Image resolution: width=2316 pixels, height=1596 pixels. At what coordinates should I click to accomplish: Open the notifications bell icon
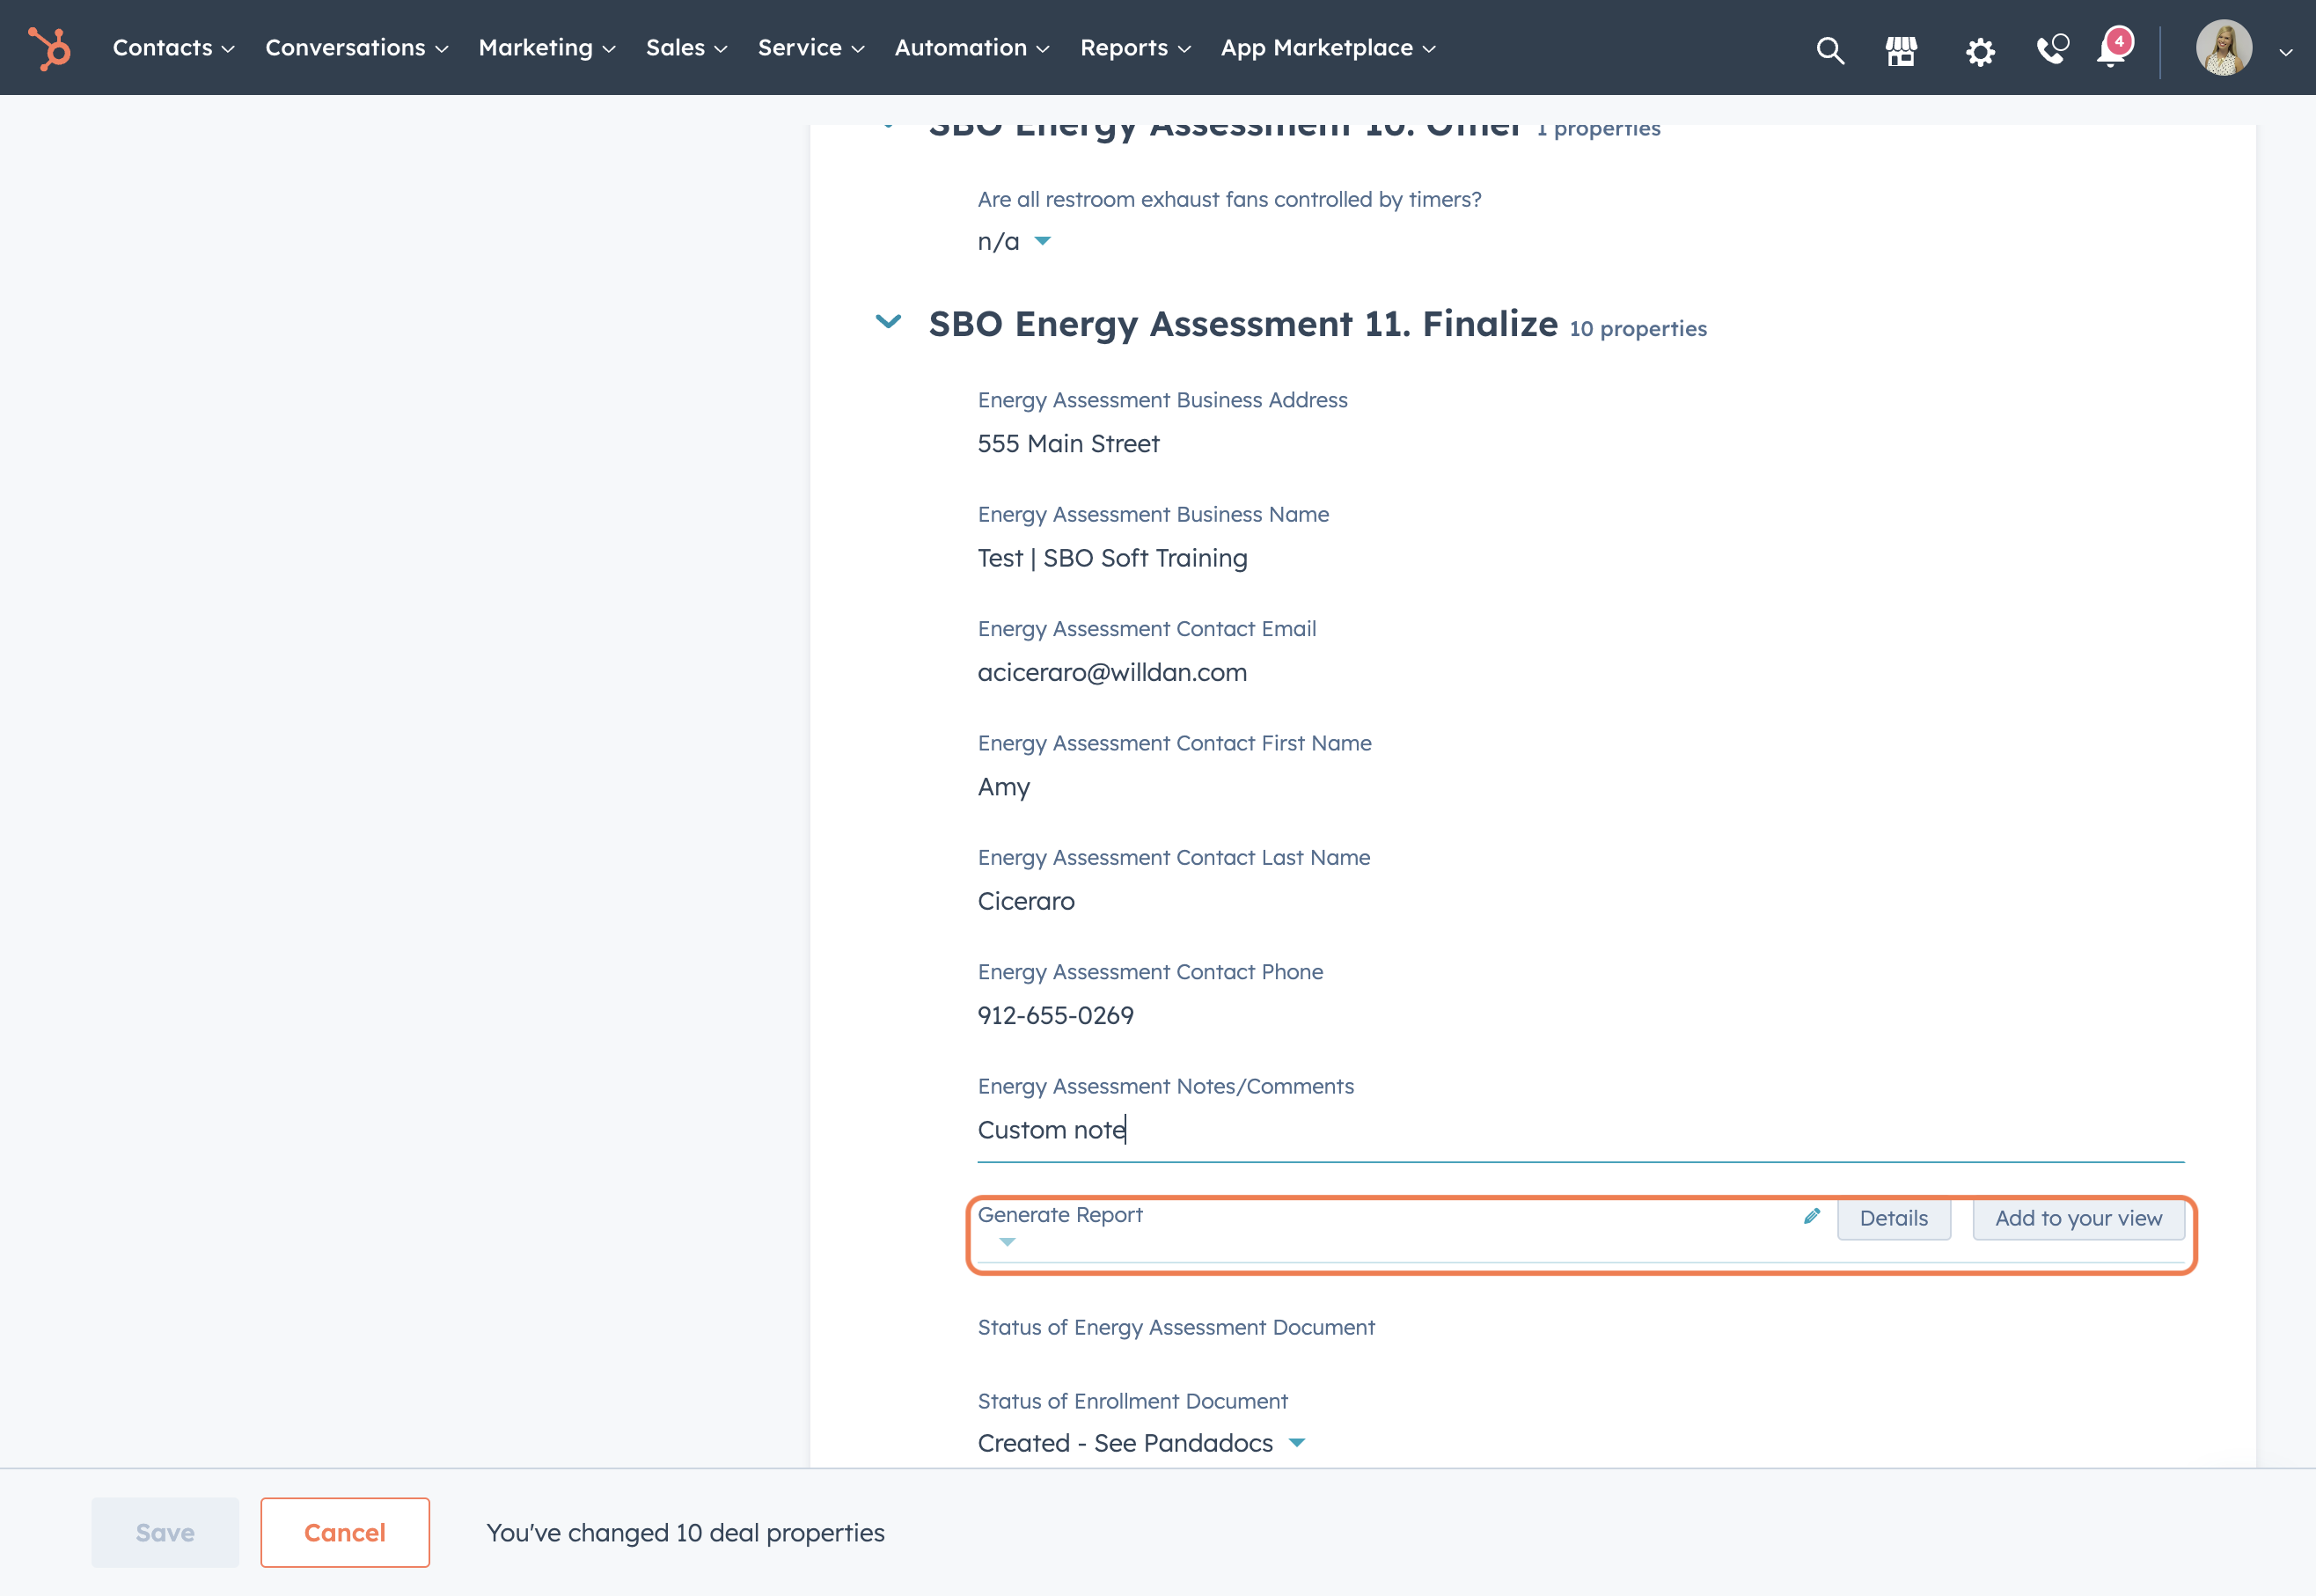pyautogui.click(x=2113, y=48)
